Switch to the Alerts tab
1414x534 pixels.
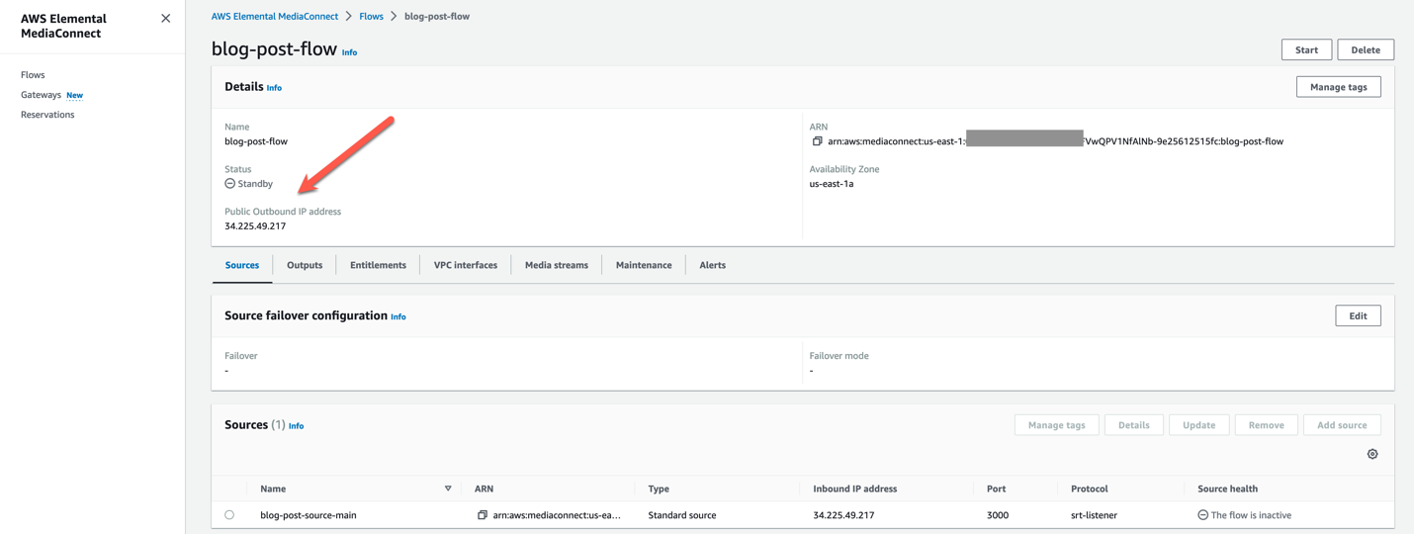coord(712,265)
